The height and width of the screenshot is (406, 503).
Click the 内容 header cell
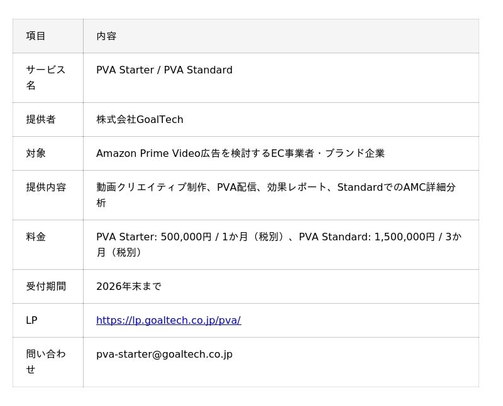[281, 36]
